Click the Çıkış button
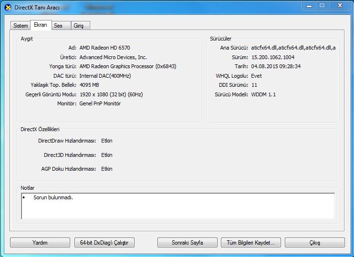The image size is (354, 257). [x=315, y=243]
